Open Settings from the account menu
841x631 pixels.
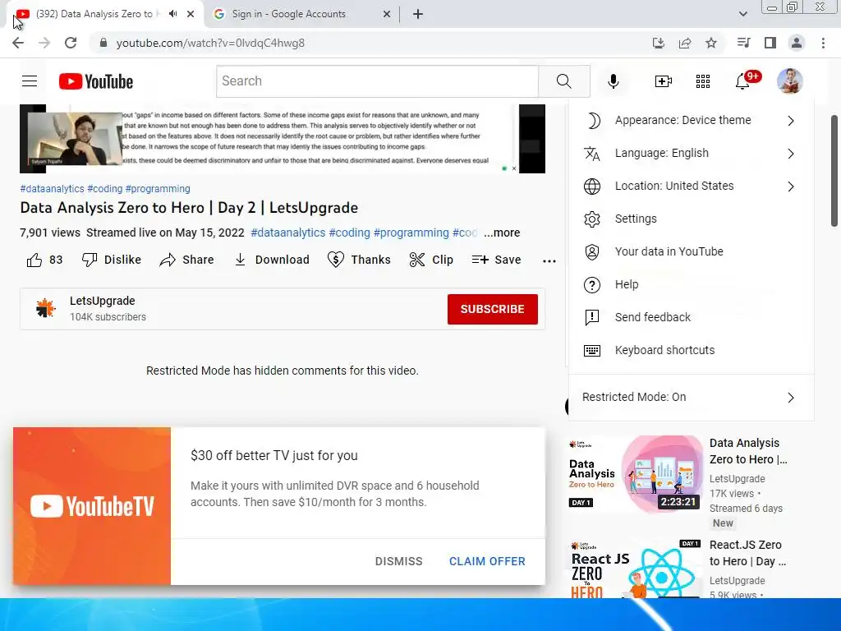[x=692, y=219]
